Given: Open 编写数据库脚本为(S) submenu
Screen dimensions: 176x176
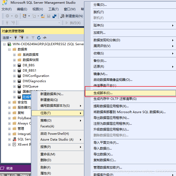Looking at the screenshot, I should click(x=57, y=106).
